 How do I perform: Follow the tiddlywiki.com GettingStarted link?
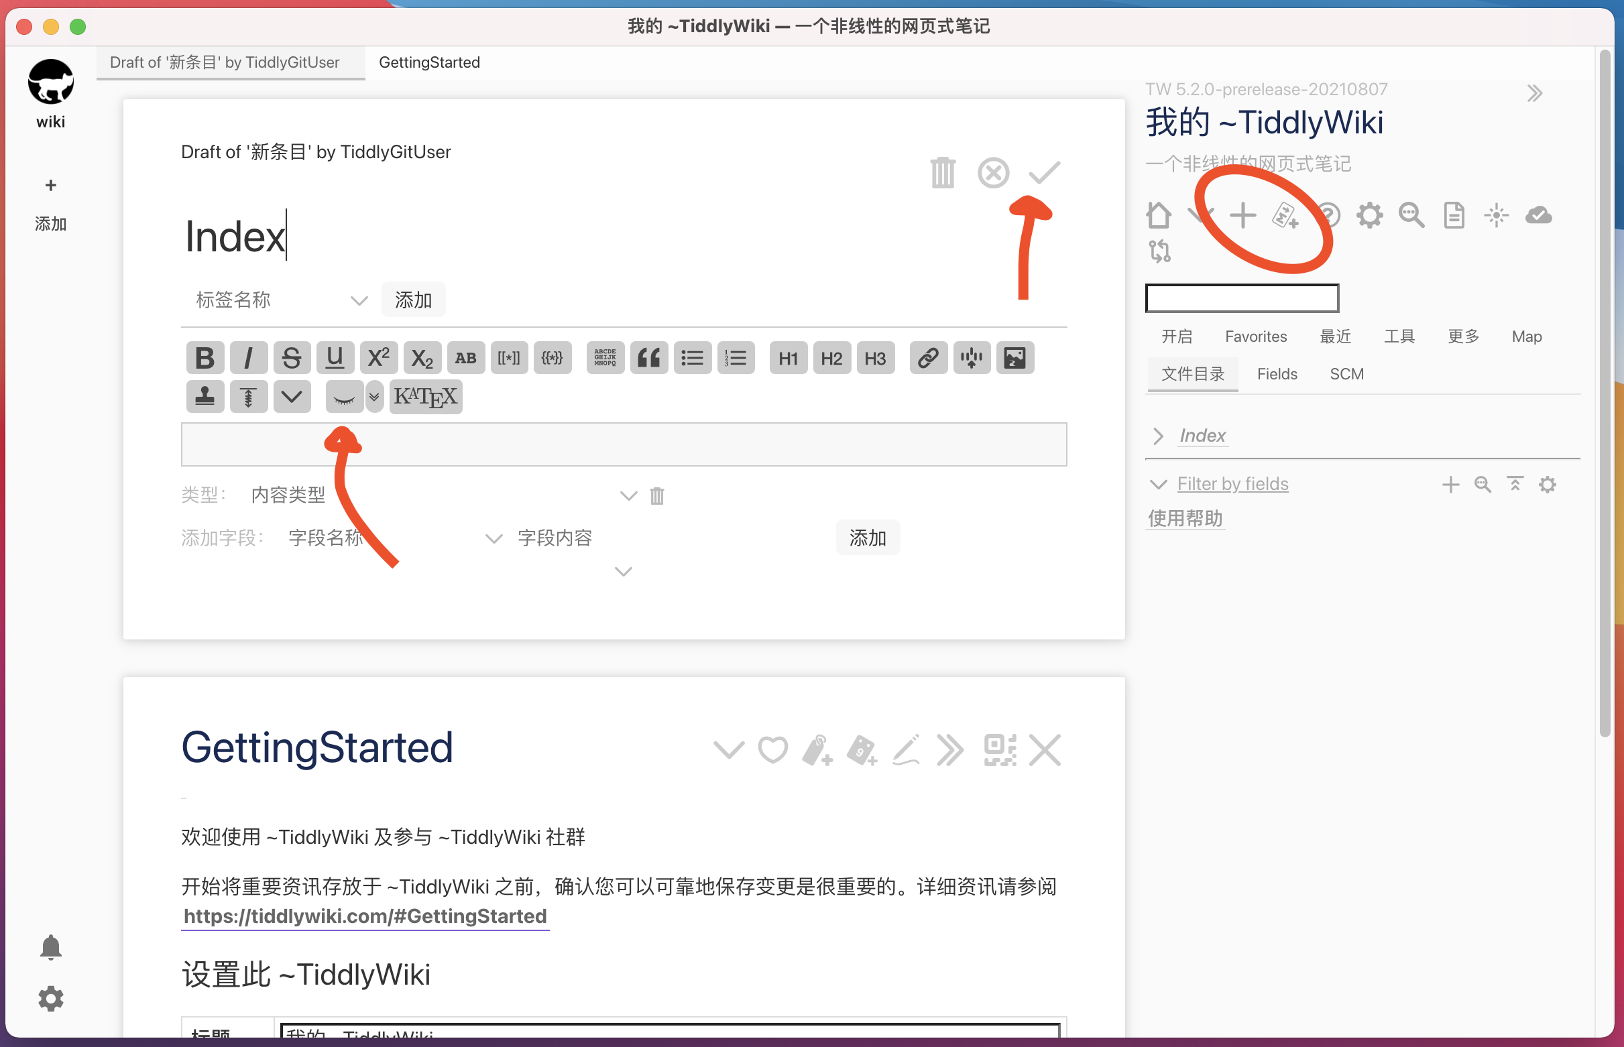(x=365, y=916)
